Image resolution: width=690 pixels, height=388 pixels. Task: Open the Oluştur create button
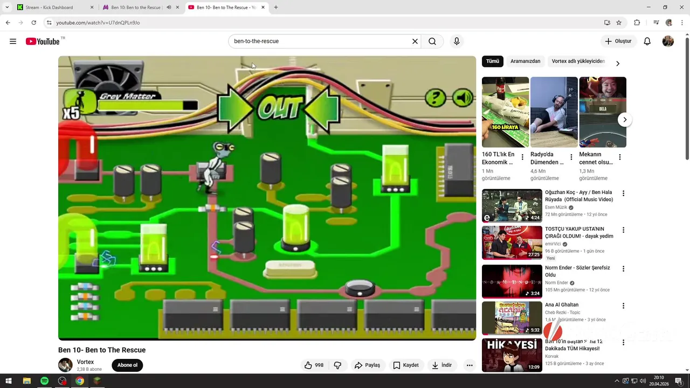[x=618, y=41]
